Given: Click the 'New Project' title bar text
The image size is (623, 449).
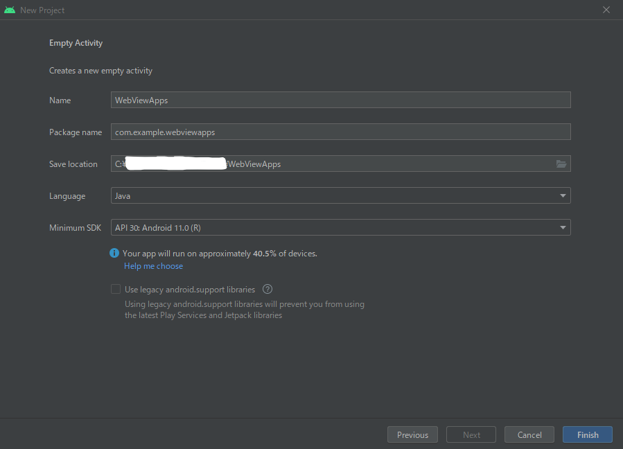Looking at the screenshot, I should (42, 10).
